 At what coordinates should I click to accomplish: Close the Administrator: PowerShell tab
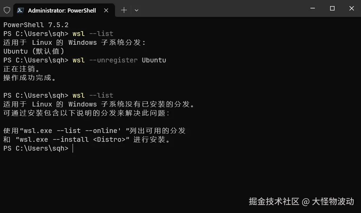tap(106, 10)
